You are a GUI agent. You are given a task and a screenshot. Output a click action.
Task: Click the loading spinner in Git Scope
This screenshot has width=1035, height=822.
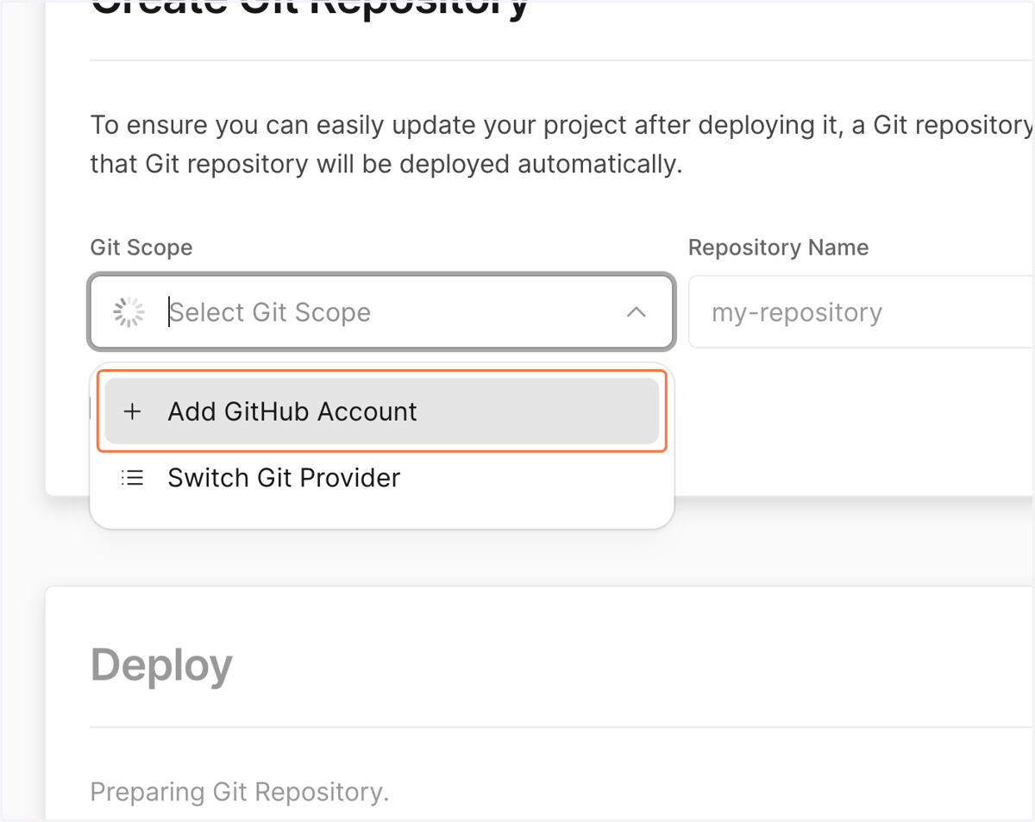[x=129, y=312]
